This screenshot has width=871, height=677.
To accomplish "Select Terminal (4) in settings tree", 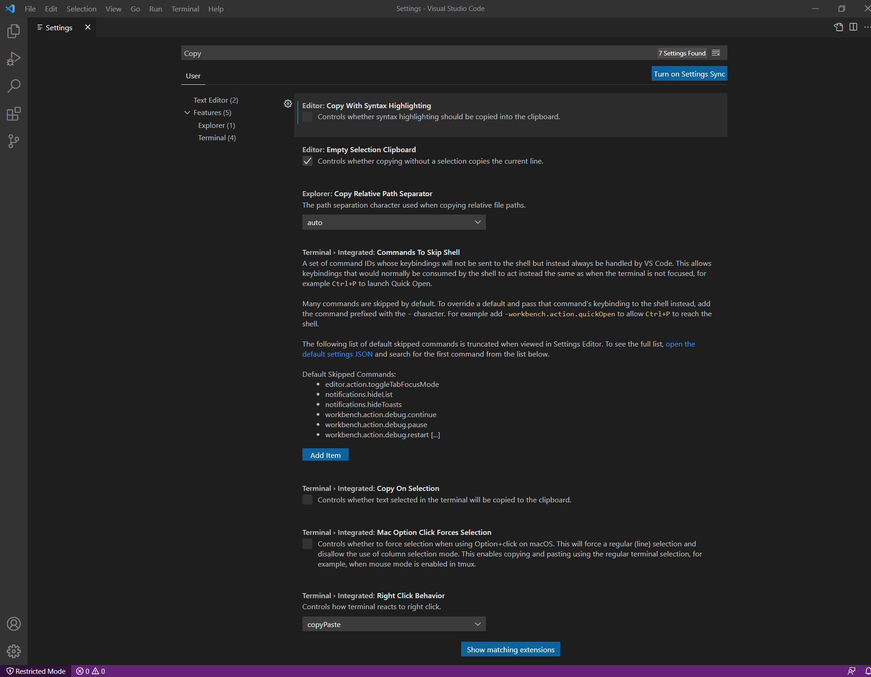I will 217,138.
